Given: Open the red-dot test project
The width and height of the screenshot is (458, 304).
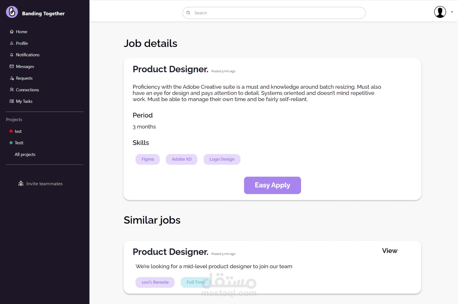Looking at the screenshot, I should [x=18, y=131].
